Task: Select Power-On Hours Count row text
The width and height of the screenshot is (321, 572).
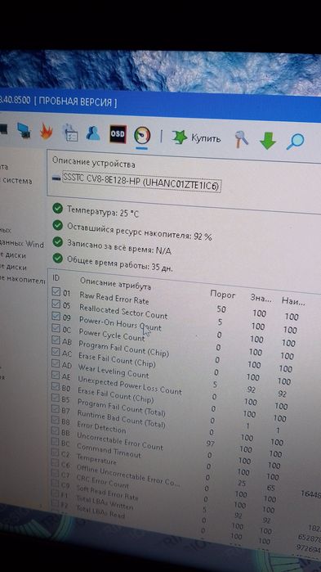Action: [120, 323]
